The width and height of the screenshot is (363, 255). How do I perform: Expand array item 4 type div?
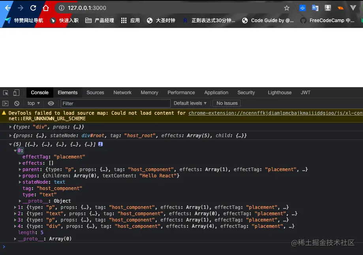click(x=15, y=226)
